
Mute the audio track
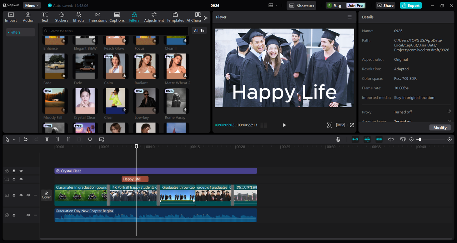tap(28, 215)
